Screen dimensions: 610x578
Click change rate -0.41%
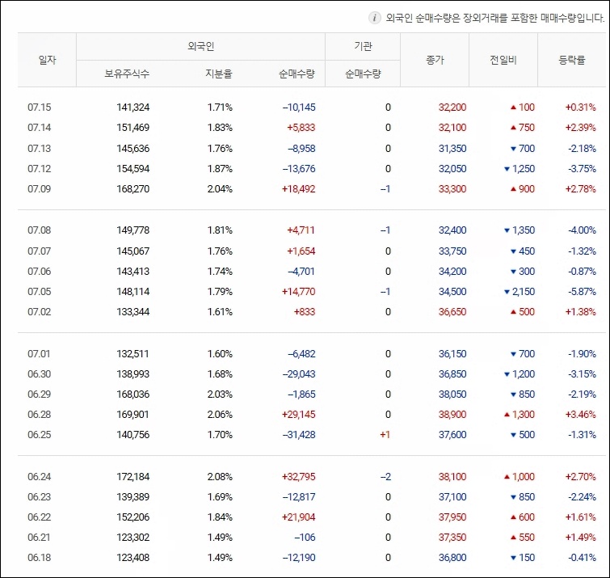pos(582,558)
